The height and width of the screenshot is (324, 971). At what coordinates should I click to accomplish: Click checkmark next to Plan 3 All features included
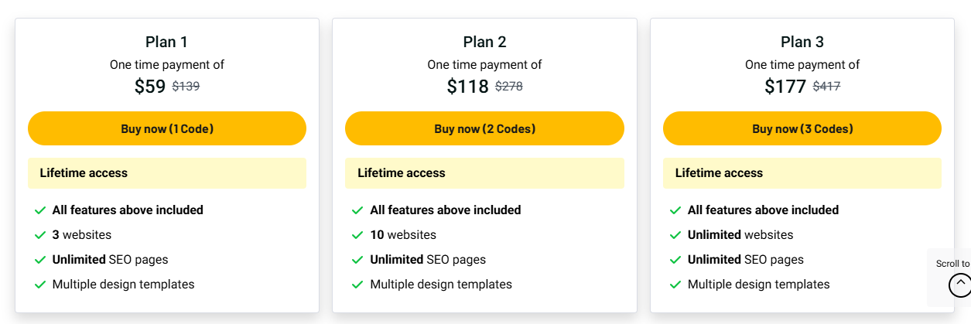(x=675, y=210)
